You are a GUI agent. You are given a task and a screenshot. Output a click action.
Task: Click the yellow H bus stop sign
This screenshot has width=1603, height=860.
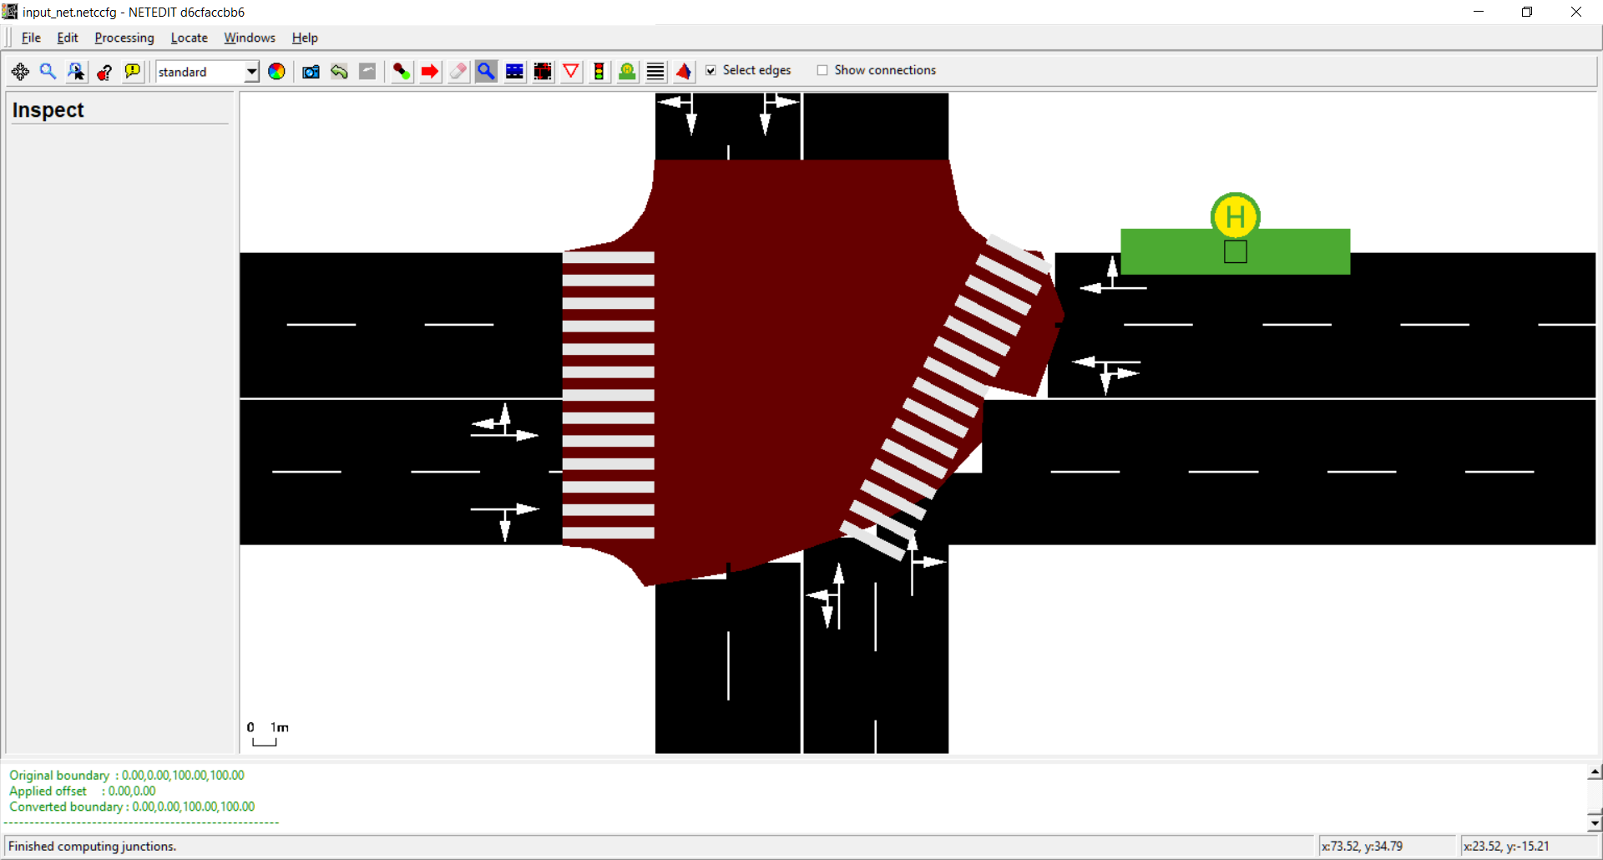(x=1235, y=216)
